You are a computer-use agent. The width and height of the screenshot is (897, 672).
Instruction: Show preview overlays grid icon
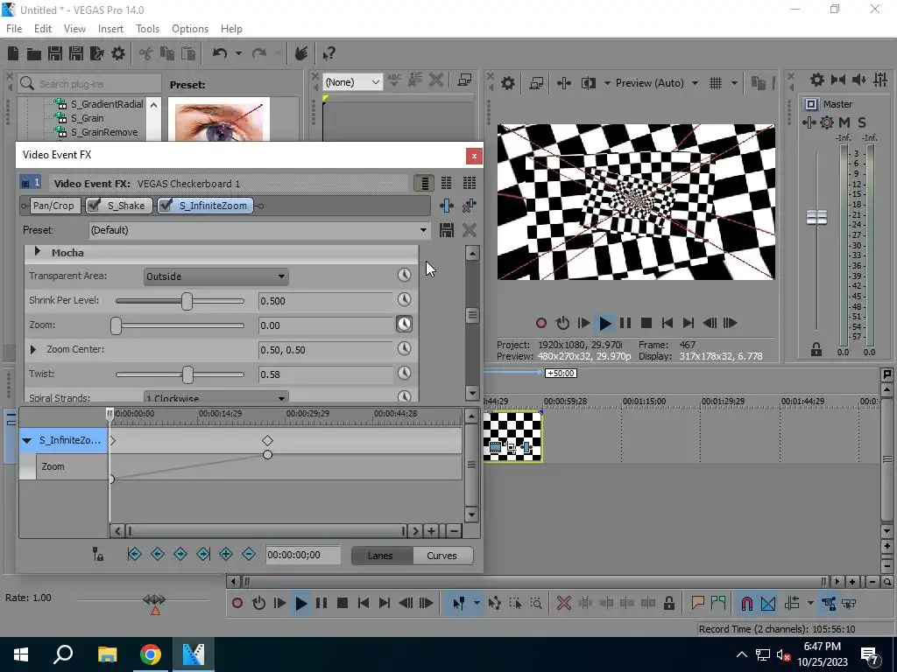tap(716, 83)
